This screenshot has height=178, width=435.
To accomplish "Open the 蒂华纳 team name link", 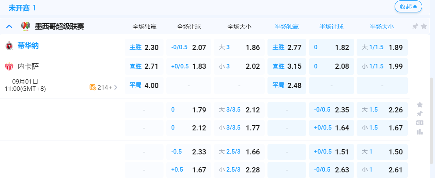I will click(28, 46).
